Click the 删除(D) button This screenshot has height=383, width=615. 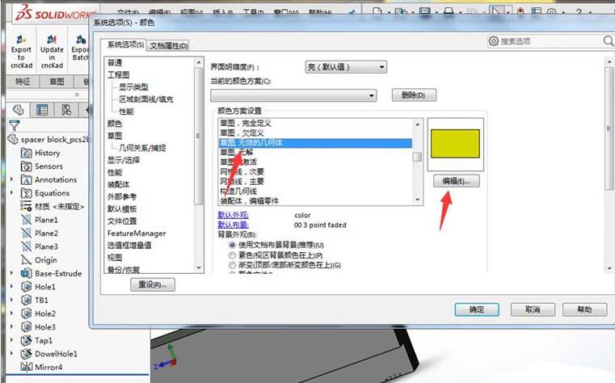[414, 95]
